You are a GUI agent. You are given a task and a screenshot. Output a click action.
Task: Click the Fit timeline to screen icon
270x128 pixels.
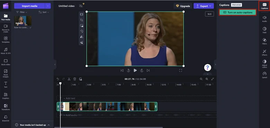coord(213,79)
